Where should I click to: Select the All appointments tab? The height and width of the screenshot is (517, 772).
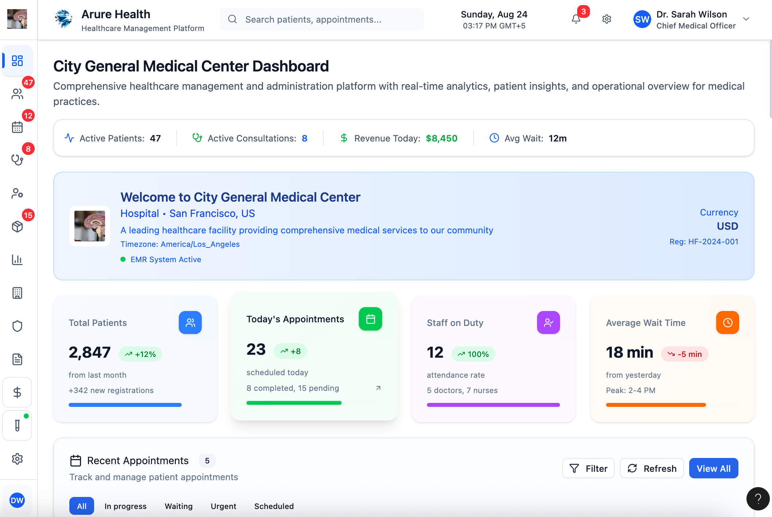click(82, 506)
